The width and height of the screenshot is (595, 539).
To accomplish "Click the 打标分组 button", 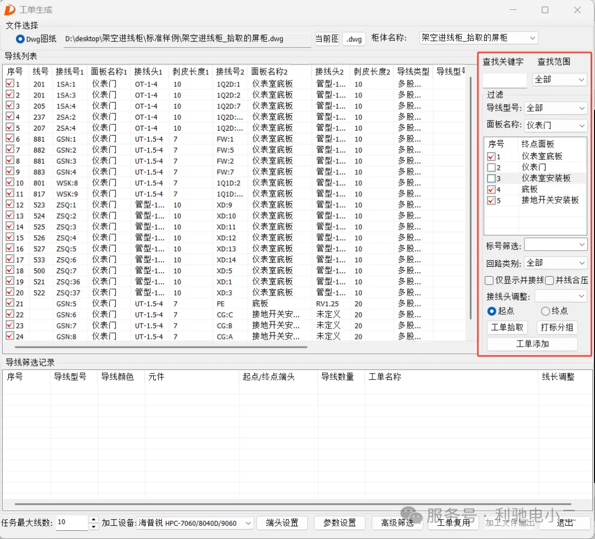I will tap(556, 327).
